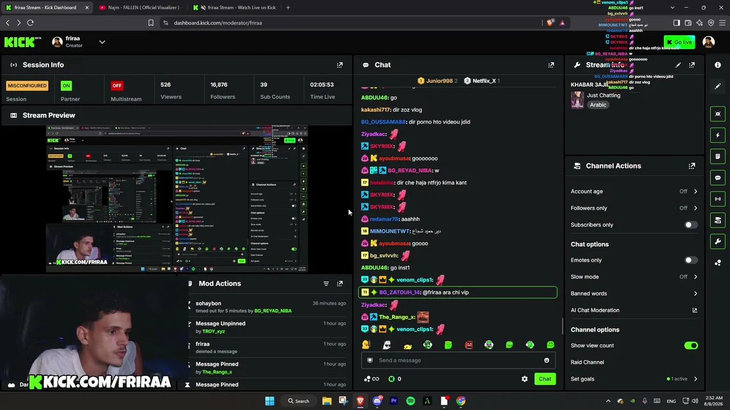Click the Windows taskbar Search box
Screen dimensions: 730x410
click(299, 401)
